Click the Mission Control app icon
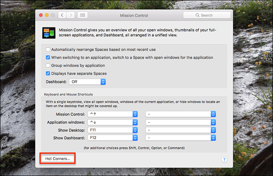 49,33
